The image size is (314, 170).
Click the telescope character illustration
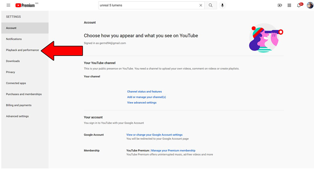coord(266,38)
